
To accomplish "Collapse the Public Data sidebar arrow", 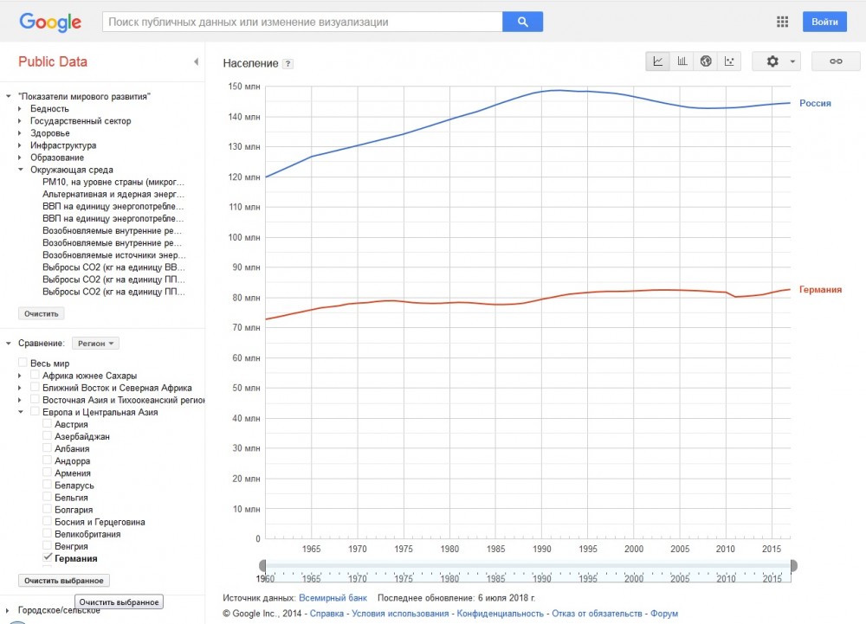I will coord(196,61).
